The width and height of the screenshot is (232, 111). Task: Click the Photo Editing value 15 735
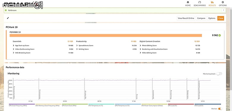pos(197,46)
